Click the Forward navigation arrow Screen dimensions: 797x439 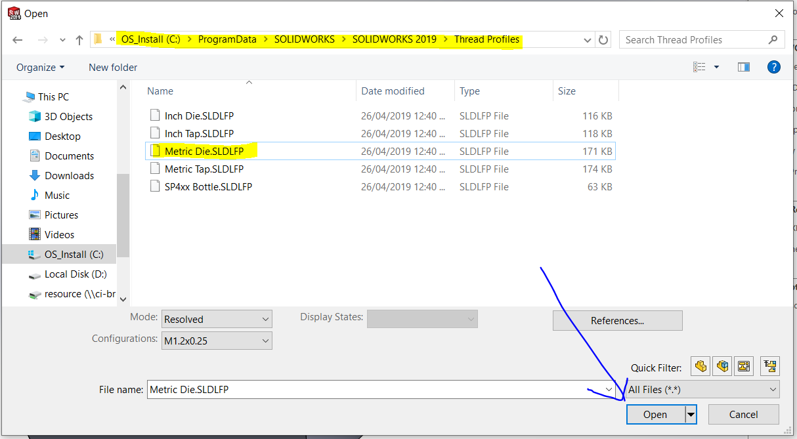coord(43,40)
